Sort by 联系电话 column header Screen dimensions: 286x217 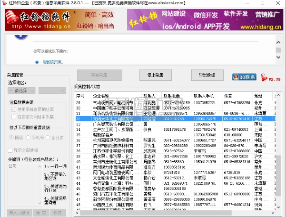(177, 96)
